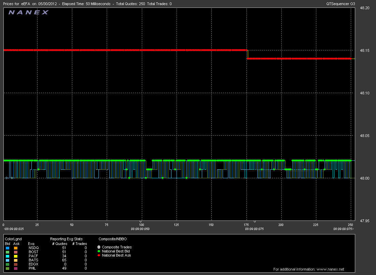Viewport: 376px width, 275px height.
Task: Click the 48.00 price axis label
Action: pos(365,178)
